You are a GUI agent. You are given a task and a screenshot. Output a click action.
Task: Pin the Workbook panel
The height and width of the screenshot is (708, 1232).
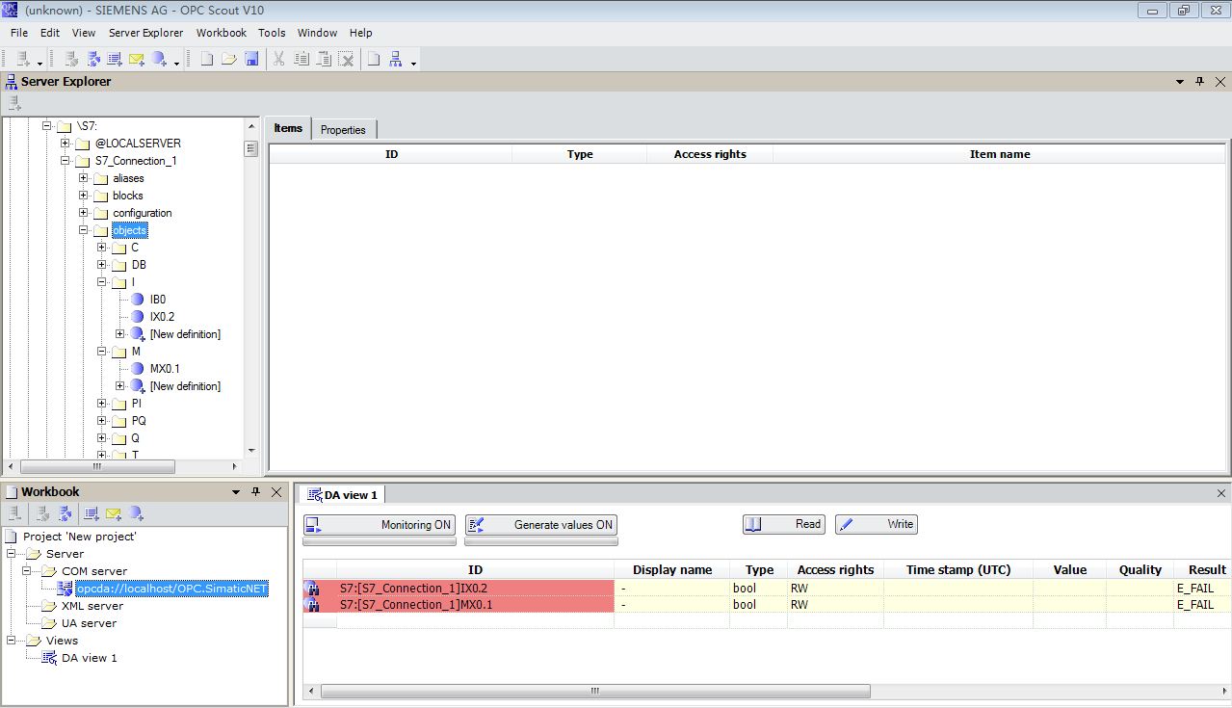click(x=255, y=491)
